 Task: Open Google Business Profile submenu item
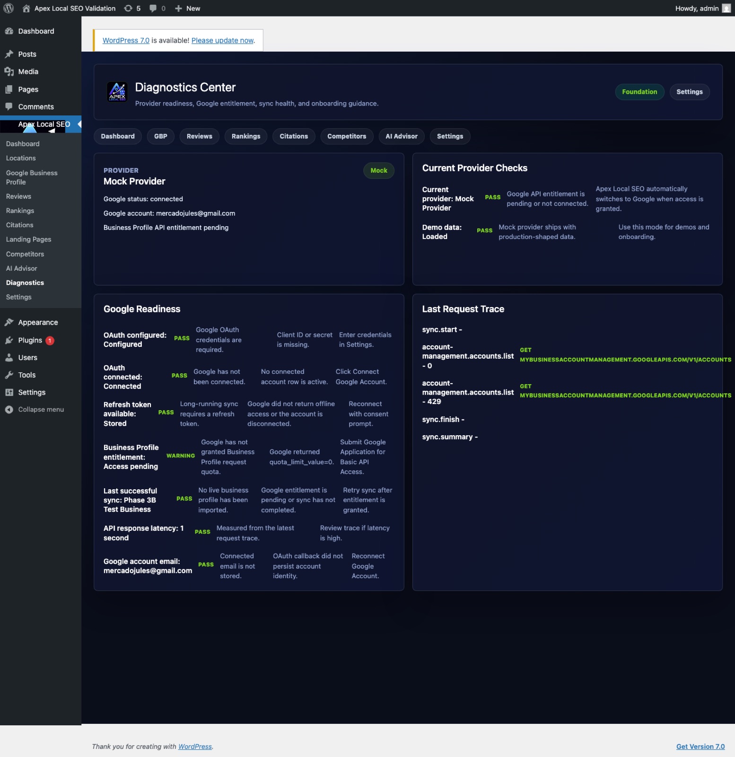coord(32,177)
